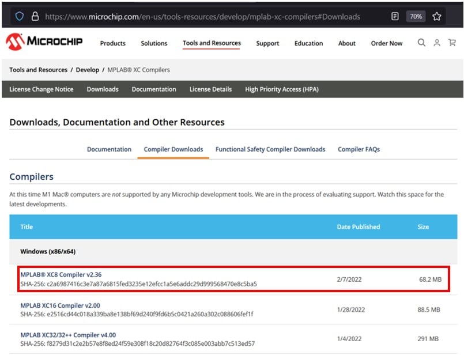Open the site search magnifier icon

click(422, 43)
